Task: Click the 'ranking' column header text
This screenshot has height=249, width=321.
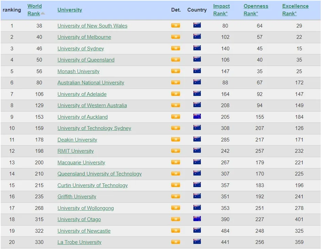Action: click(x=12, y=10)
